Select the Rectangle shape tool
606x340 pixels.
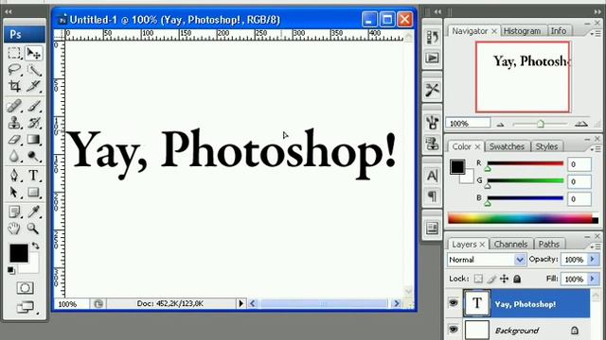(x=34, y=192)
